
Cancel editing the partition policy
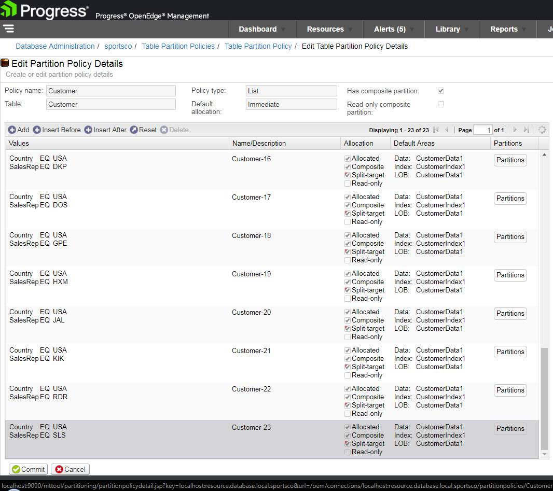point(70,469)
